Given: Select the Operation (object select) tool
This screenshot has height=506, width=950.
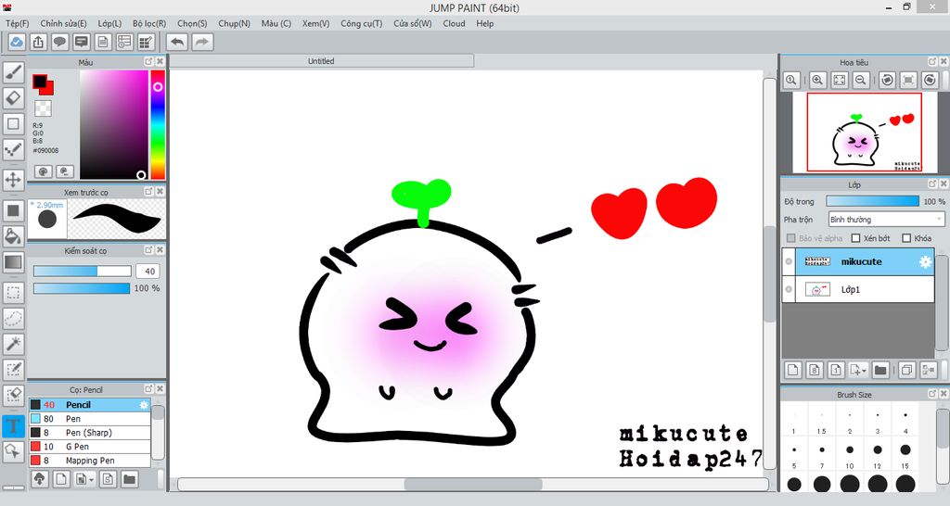Looking at the screenshot, I should coord(13,451).
